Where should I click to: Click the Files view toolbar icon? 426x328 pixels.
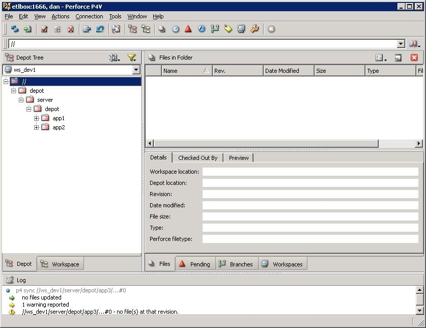click(162, 29)
